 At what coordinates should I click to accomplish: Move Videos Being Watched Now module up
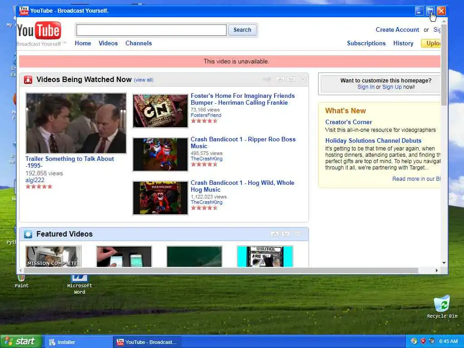(x=280, y=79)
